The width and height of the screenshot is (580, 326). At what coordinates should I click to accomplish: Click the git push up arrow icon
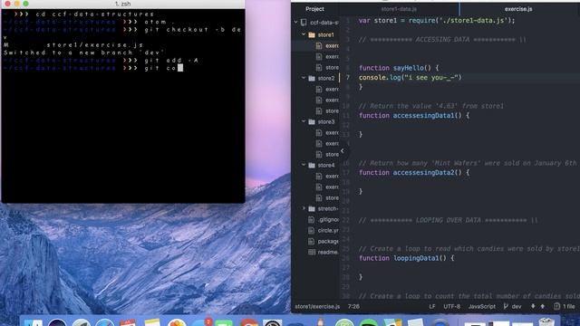[x=543, y=306]
